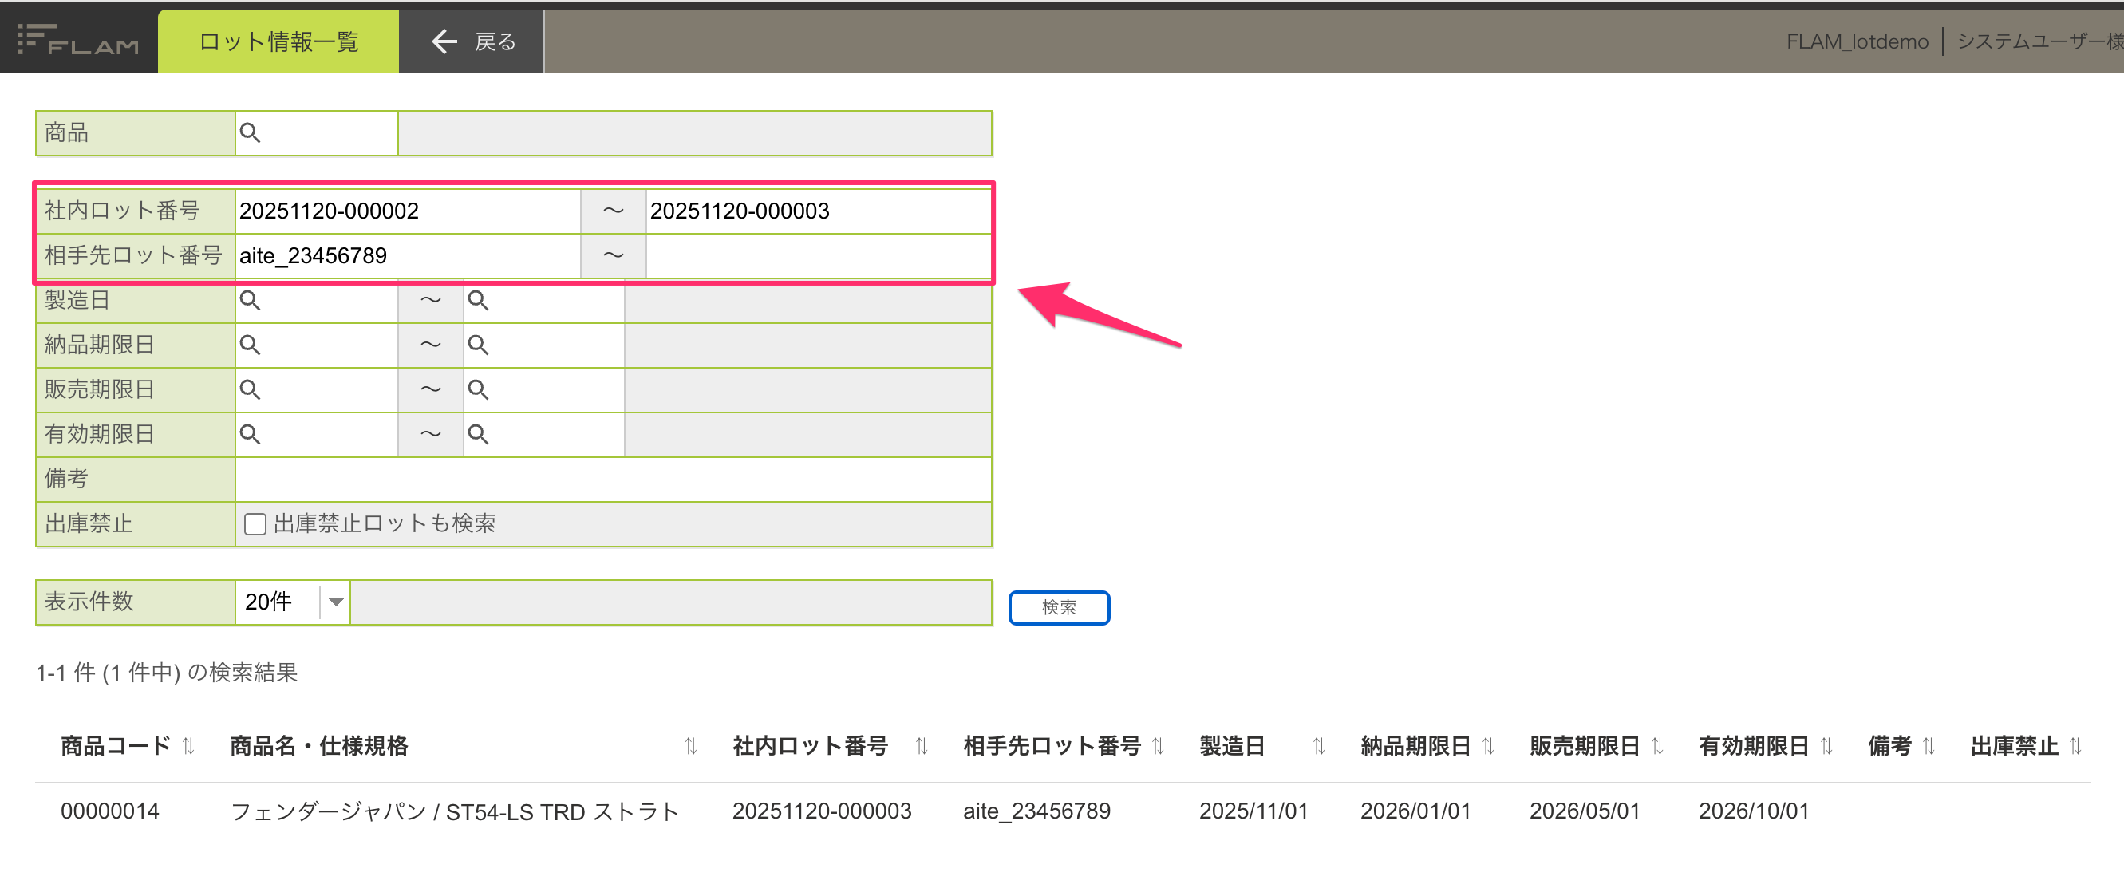The width and height of the screenshot is (2124, 884).
Task: Sort results by 販売期限日 column arrows
Action: click(1657, 745)
